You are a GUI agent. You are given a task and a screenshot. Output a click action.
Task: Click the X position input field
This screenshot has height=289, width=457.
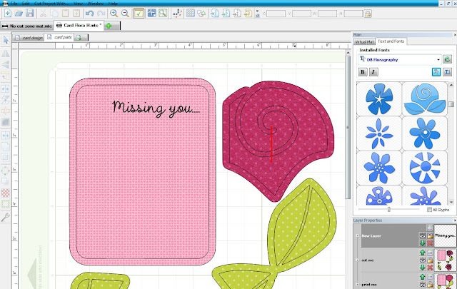click(x=276, y=14)
